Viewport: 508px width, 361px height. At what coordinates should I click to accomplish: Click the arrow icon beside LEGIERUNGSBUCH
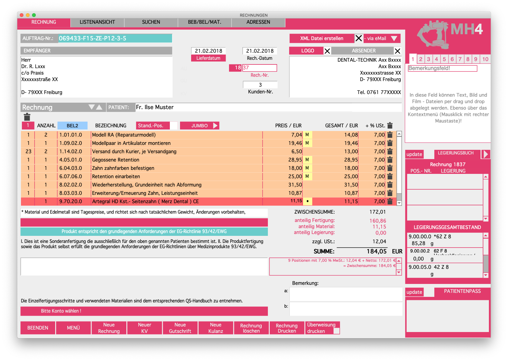(x=486, y=154)
